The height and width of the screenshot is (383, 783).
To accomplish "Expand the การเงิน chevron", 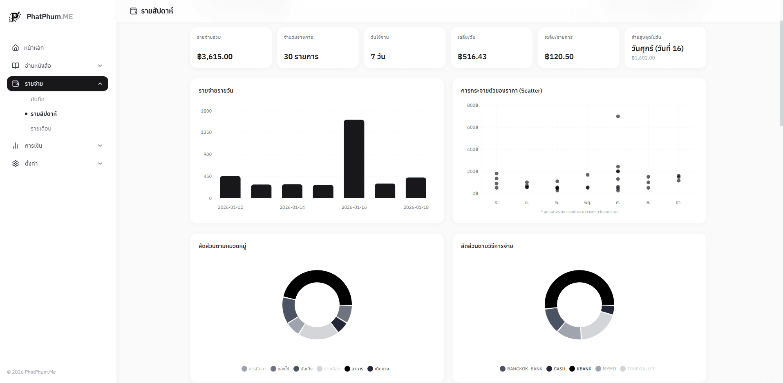I will pyautogui.click(x=100, y=146).
